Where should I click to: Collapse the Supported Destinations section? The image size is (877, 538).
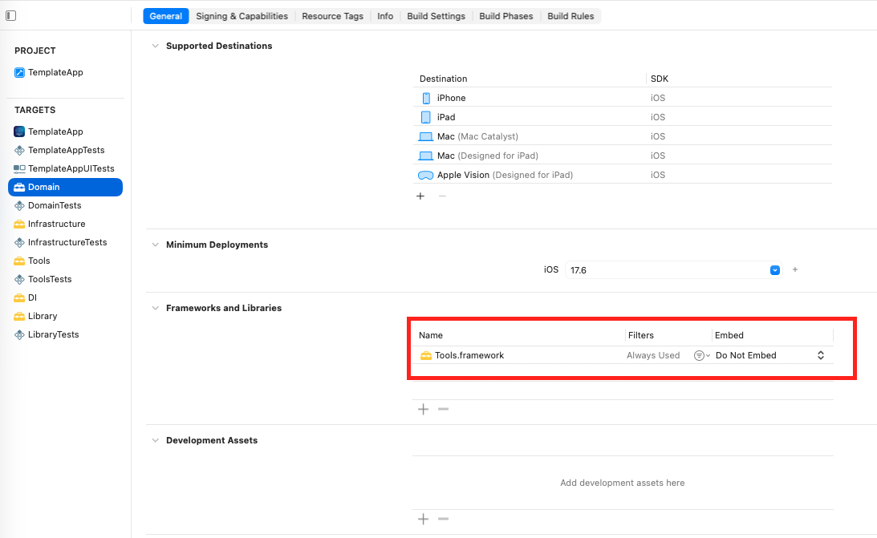[156, 46]
